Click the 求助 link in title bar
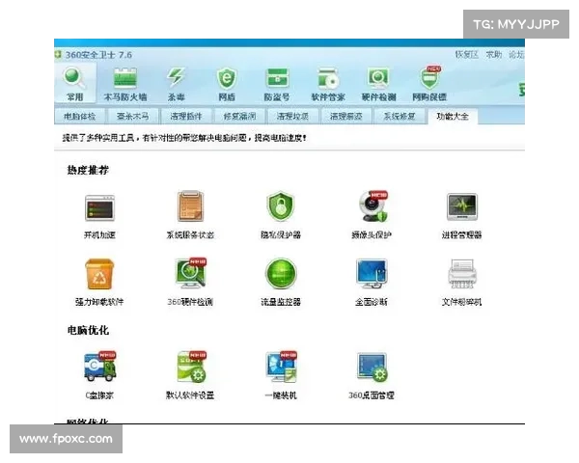This screenshot has width=579, height=463. (494, 55)
